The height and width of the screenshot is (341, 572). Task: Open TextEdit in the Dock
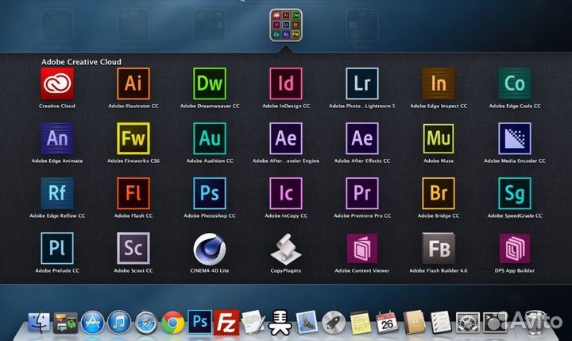point(253,322)
